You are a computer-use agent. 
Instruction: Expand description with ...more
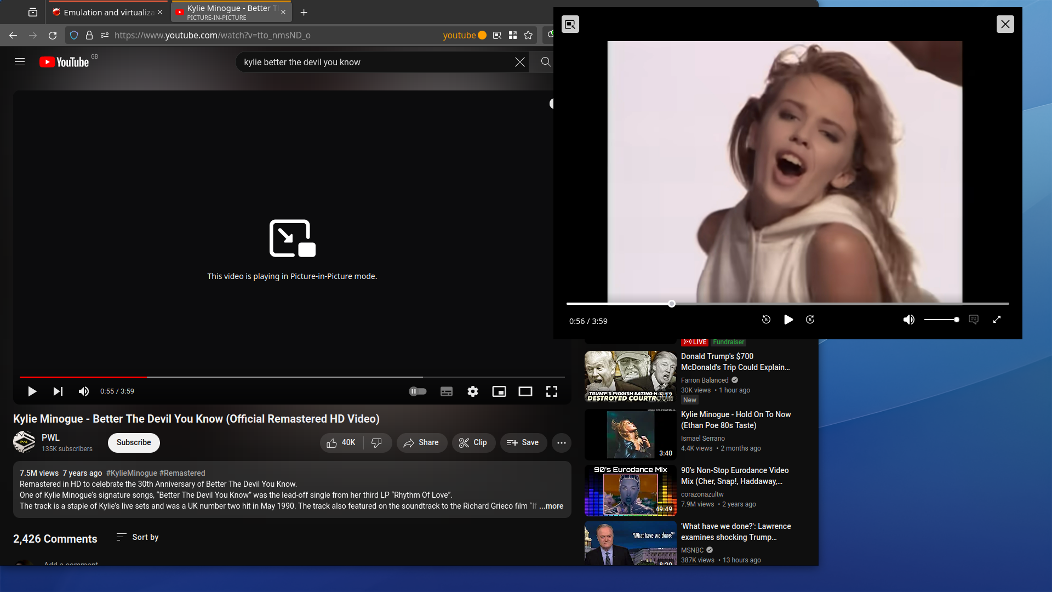click(551, 506)
